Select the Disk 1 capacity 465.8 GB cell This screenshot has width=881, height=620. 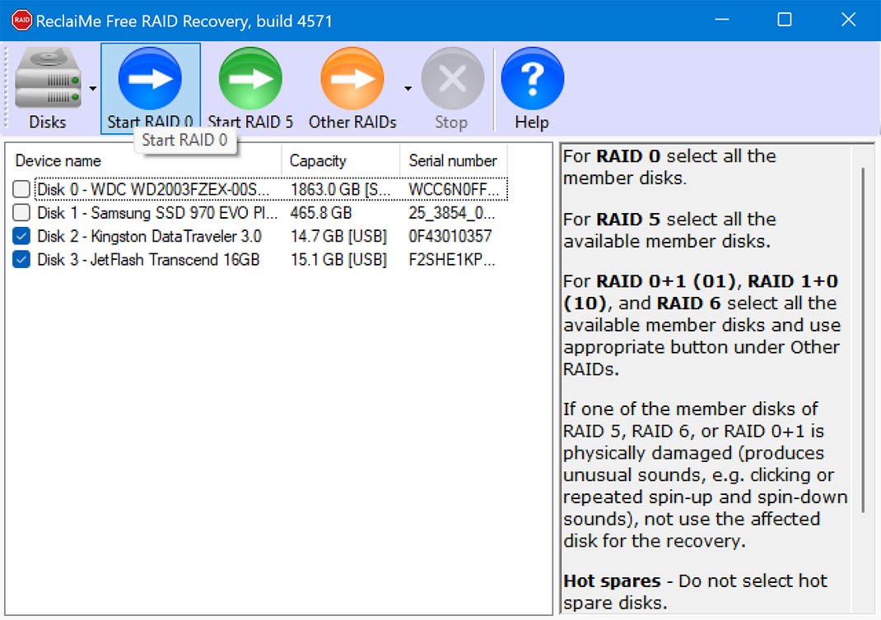321,213
